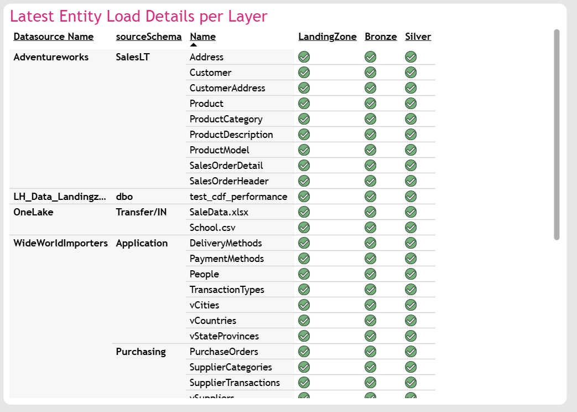Select the WideWorldImporters datasource cell
Screen dimensions: 577x412
(60, 243)
